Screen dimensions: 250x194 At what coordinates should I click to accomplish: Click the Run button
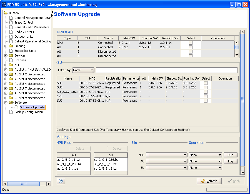(231, 155)
